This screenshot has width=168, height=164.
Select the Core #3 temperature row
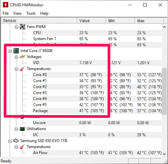pos(97,93)
